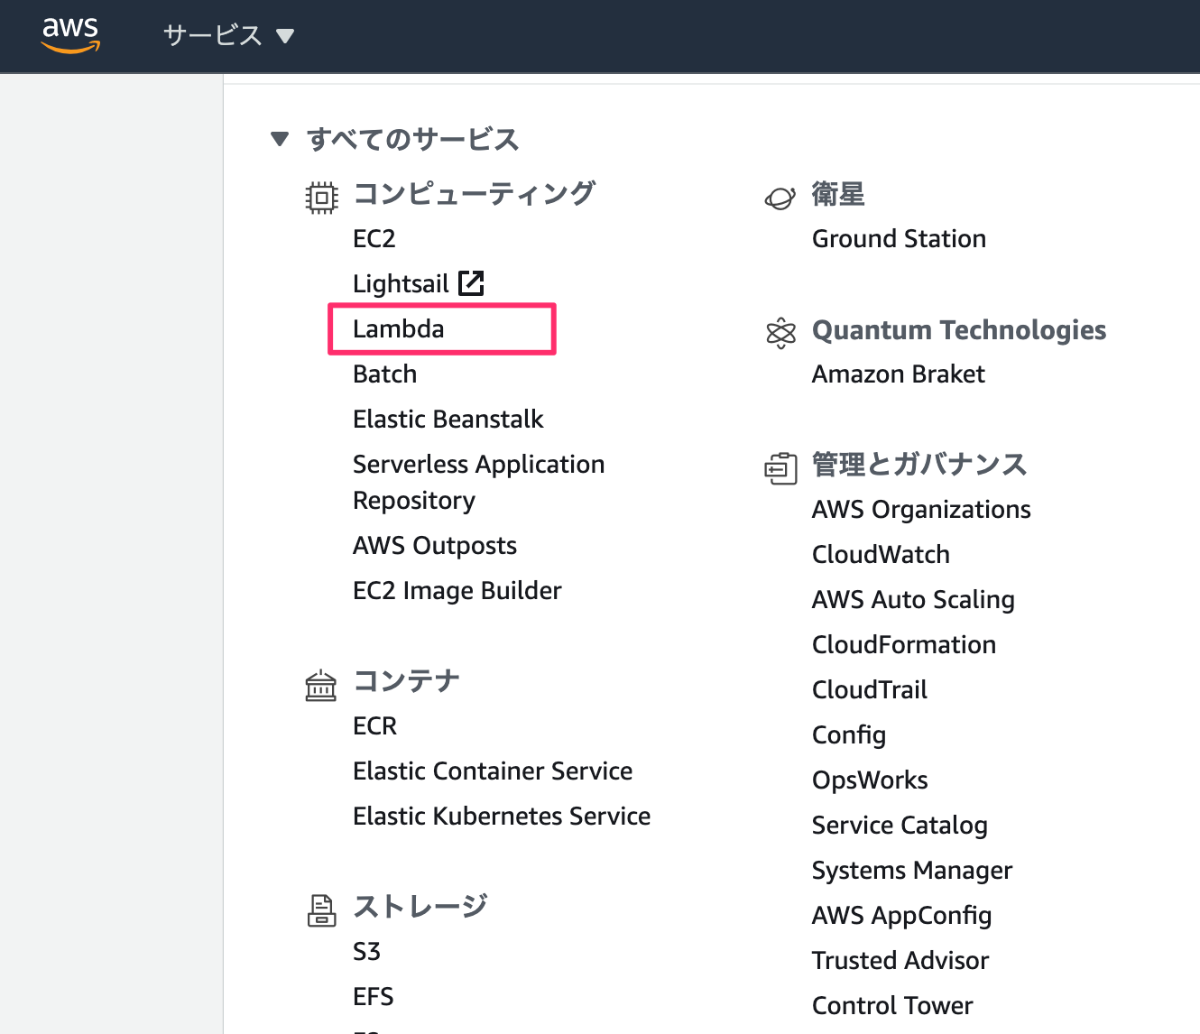The height and width of the screenshot is (1034, 1200).
Task: Click the Quantum Technologies atom icon
Action: point(780,333)
